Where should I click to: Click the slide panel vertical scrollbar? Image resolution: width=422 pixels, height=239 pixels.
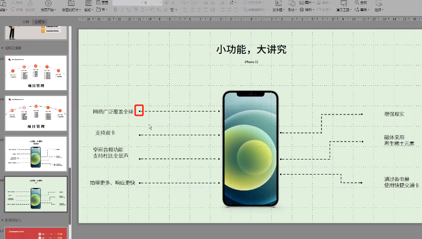coord(70,196)
